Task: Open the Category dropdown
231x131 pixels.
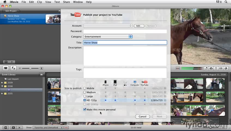Action: (x=108, y=37)
